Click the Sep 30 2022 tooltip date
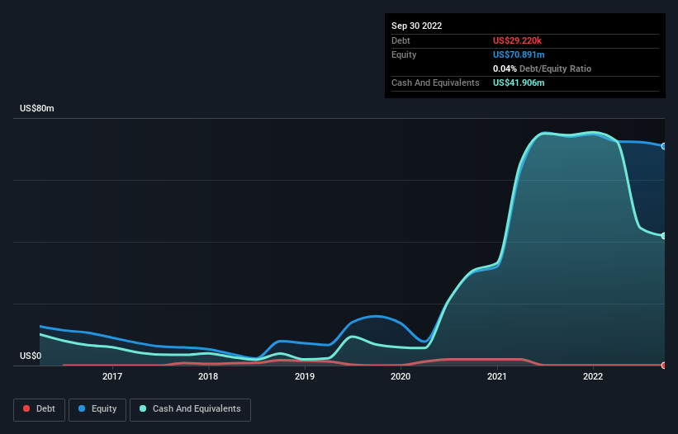Screen dimensions: 678x434 point(416,26)
